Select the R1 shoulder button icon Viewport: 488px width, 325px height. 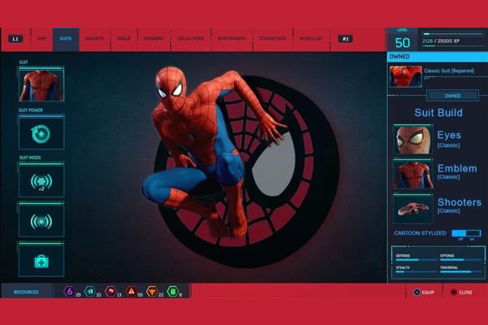(x=346, y=39)
